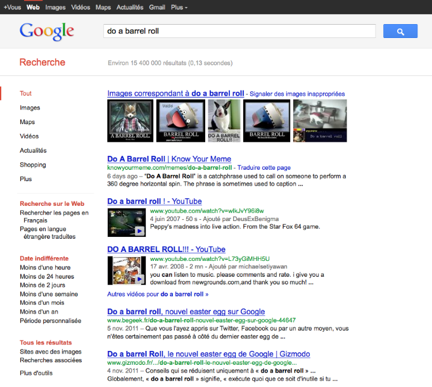Viewport: 432px width, 387px height.
Task: Open the Plus dropdown in top bar
Action: coord(179,8)
